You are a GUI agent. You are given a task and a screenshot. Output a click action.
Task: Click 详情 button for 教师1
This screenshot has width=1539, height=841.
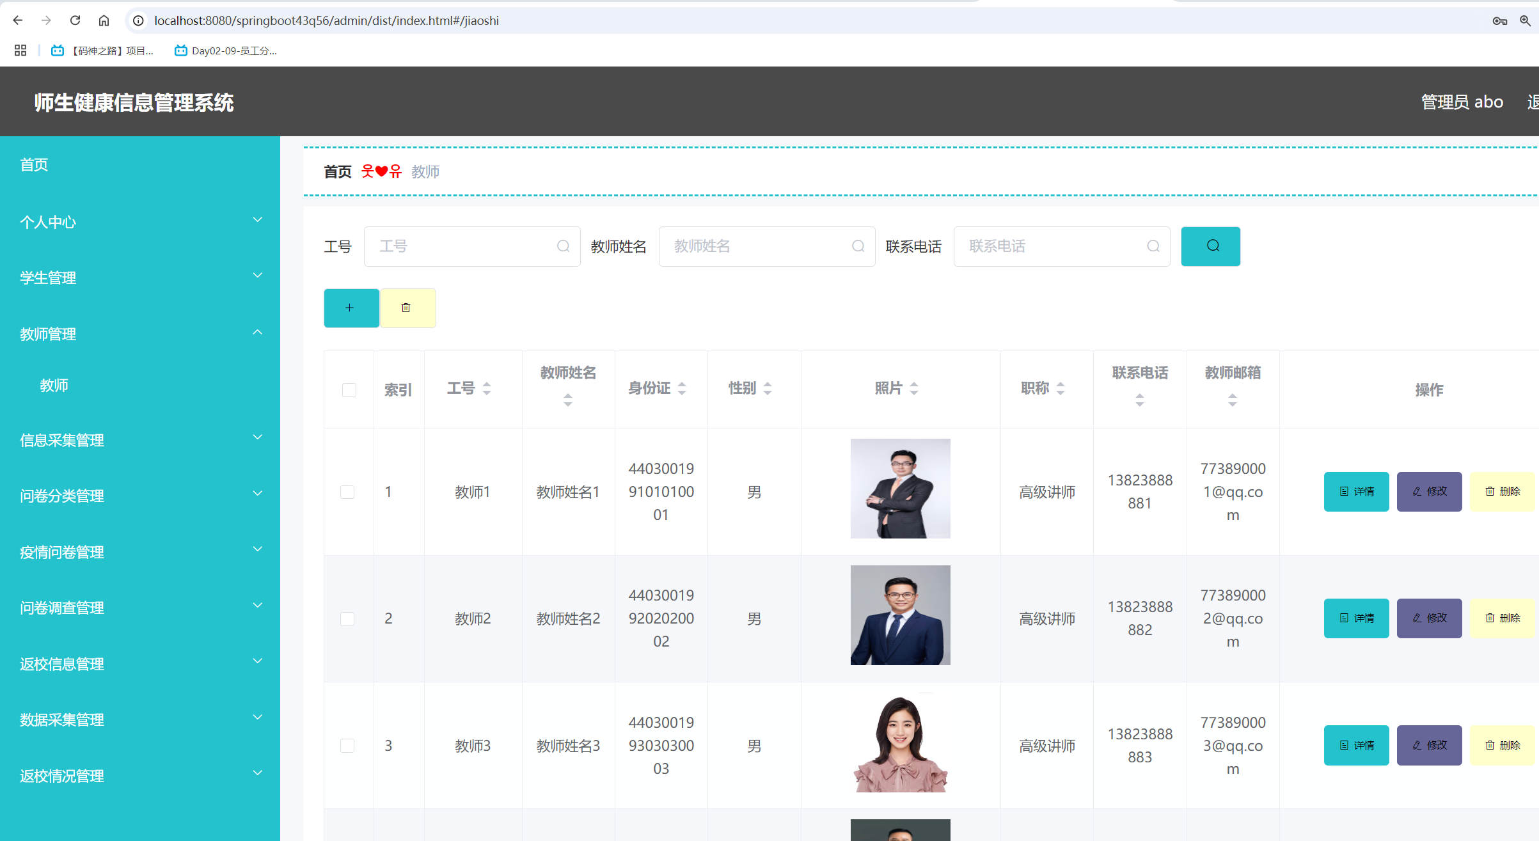click(1356, 491)
